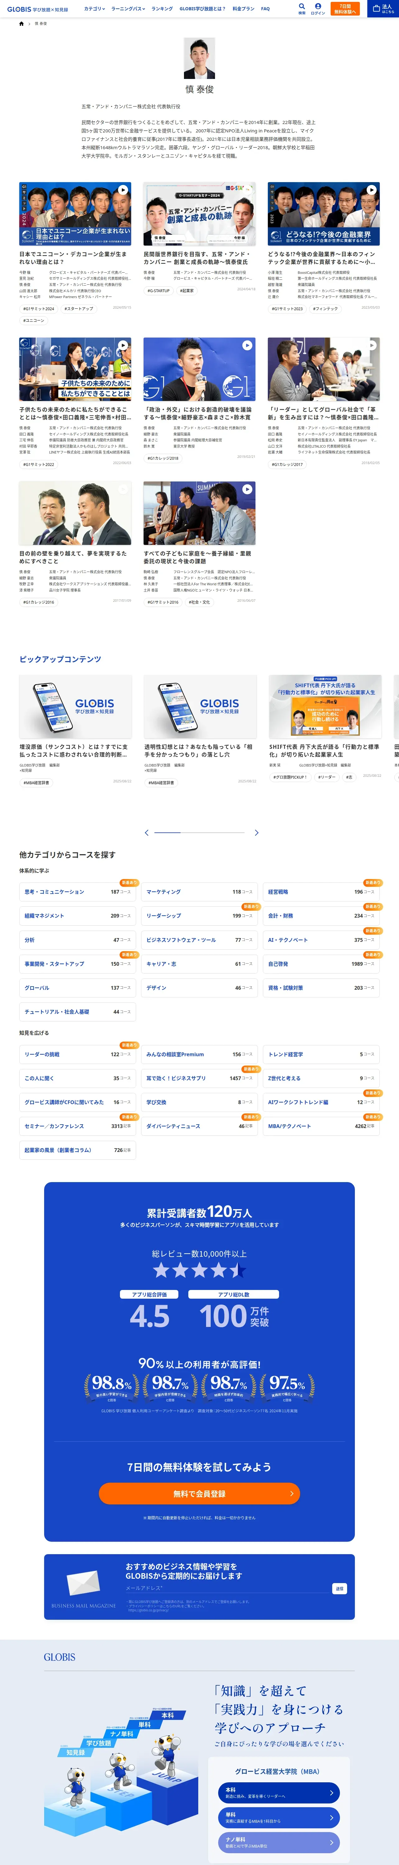Play すべての子どもに家庭を video icon
Viewport: 399px width, 1865px height.
tap(248, 490)
